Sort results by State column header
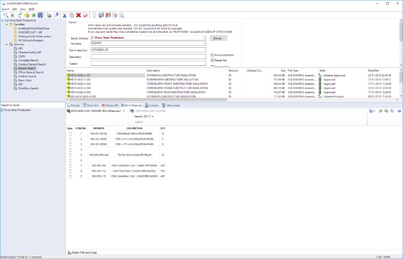Screen dimensions: 403x259 [x=342, y=70]
